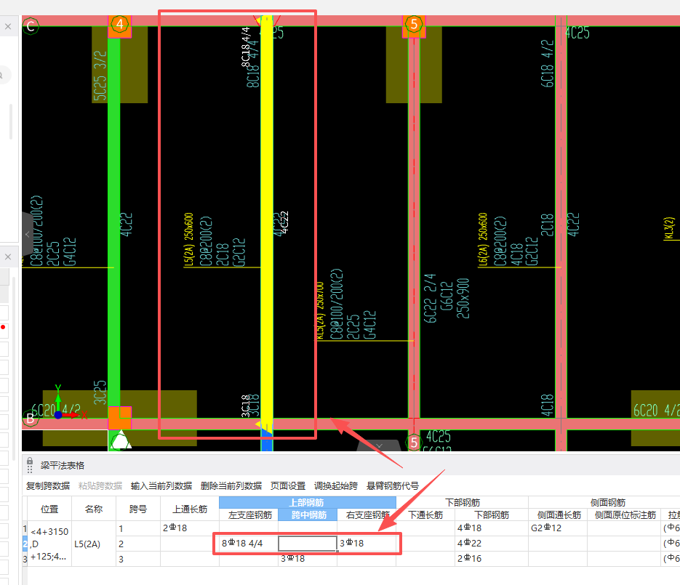The width and height of the screenshot is (680, 585).
Task: Click the 跨号 column header
Action: pos(138,509)
